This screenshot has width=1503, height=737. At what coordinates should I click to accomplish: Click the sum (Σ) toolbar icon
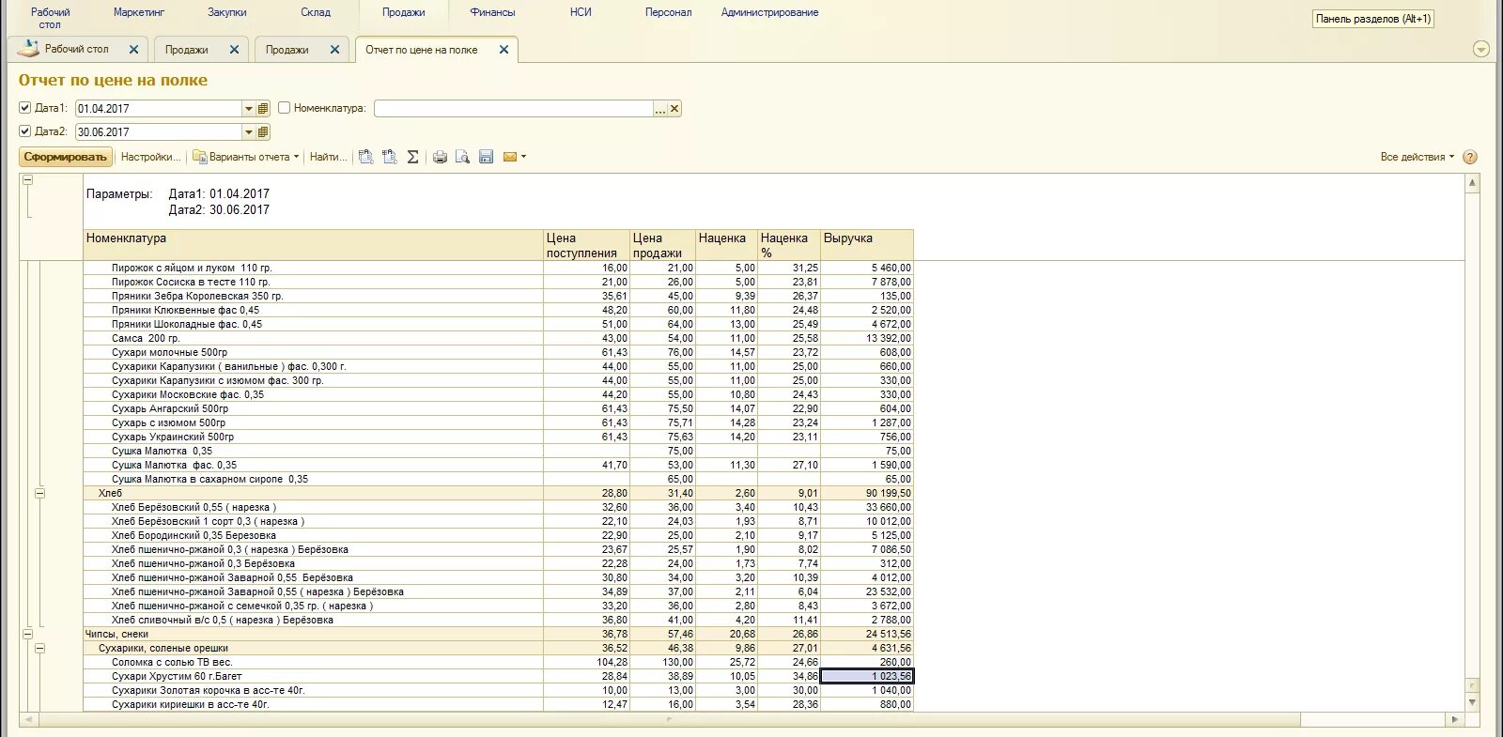tap(413, 157)
